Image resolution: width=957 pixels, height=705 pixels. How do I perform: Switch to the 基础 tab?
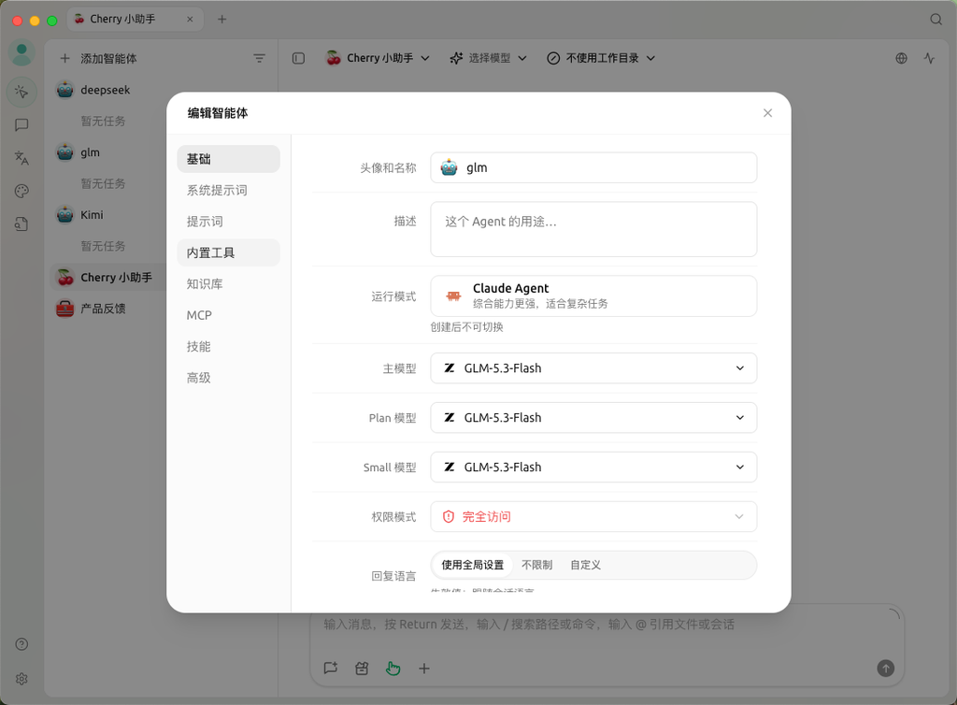[x=229, y=159]
